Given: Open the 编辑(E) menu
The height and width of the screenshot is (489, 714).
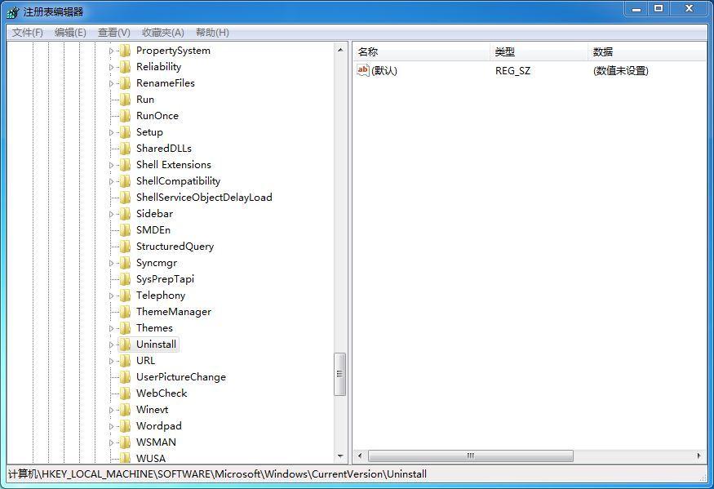Looking at the screenshot, I should click(x=70, y=33).
